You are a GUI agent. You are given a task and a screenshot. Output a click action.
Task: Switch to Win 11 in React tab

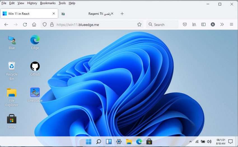(29, 14)
